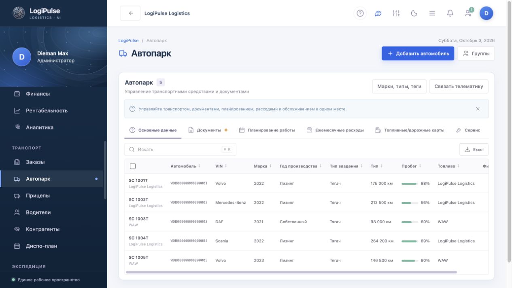Toggle dark mode moon icon
The height and width of the screenshot is (288, 512).
[414, 13]
